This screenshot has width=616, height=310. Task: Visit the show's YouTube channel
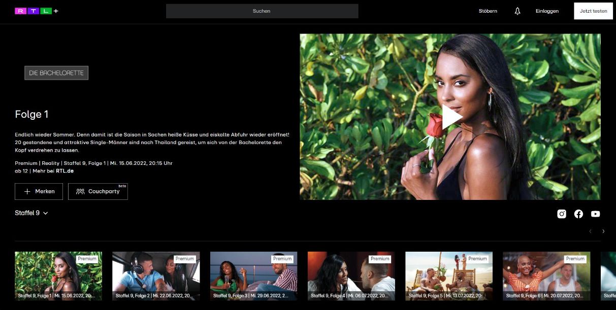[x=595, y=214]
